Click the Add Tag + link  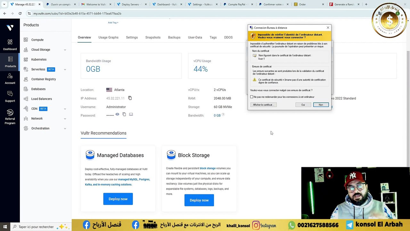tap(113, 22)
